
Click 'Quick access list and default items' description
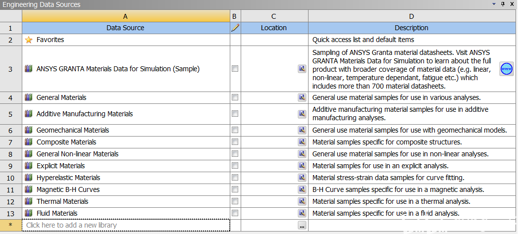coord(363,40)
